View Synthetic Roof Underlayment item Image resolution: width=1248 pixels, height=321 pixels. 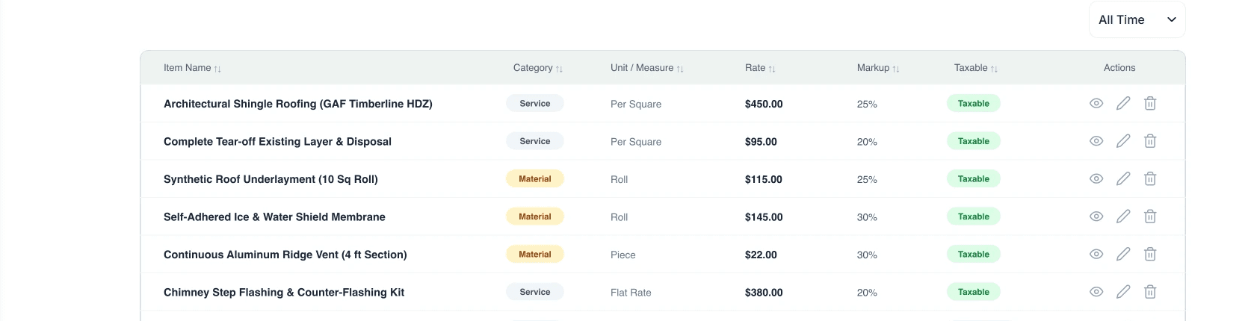pyautogui.click(x=1096, y=179)
